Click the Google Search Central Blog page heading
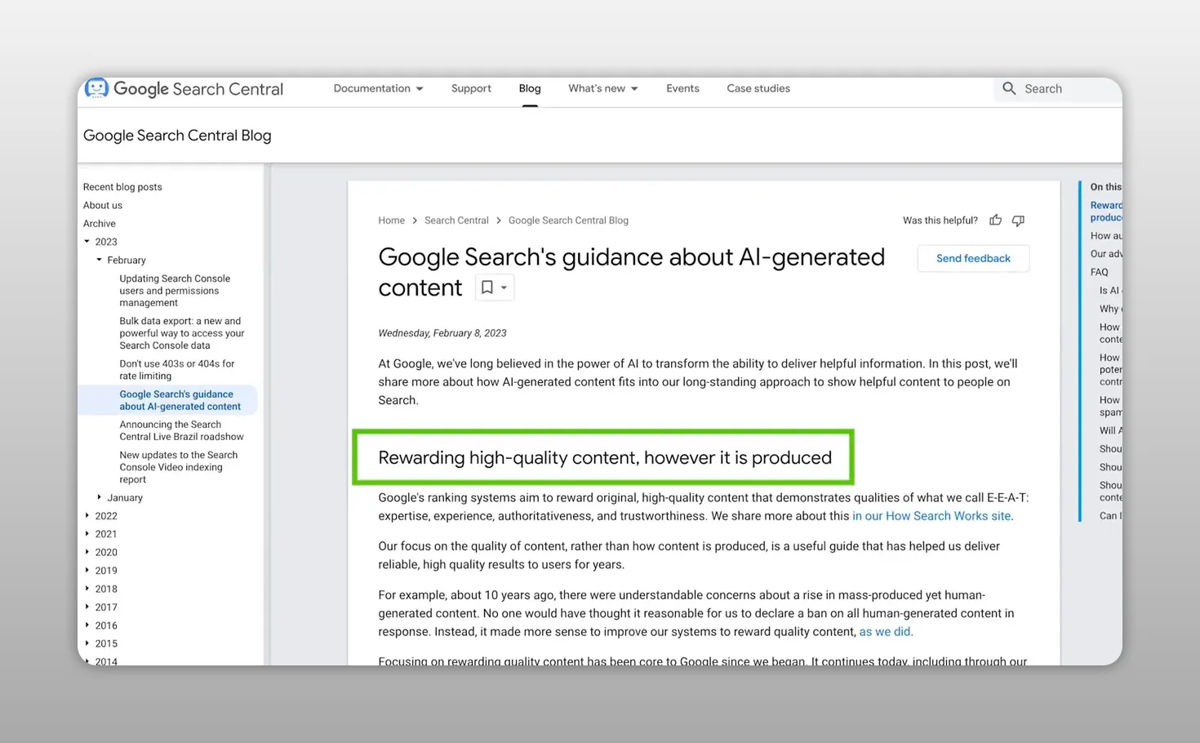Screen dimensions: 1200x743 (177, 136)
